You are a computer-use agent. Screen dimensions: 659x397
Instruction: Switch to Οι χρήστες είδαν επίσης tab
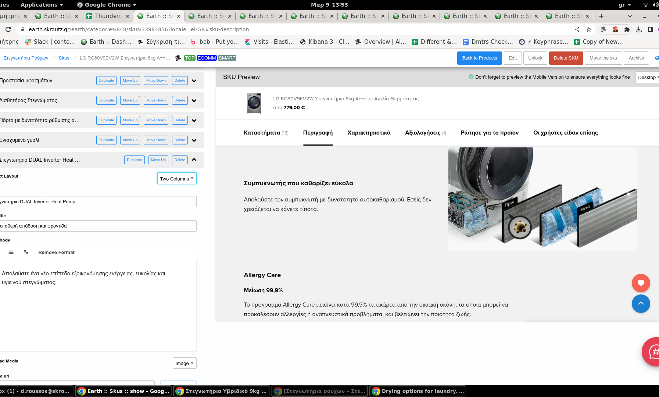click(x=566, y=133)
